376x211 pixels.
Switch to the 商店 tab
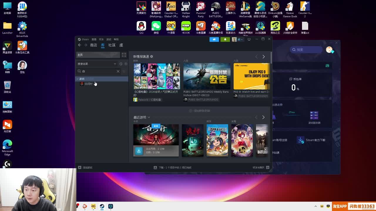93,45
